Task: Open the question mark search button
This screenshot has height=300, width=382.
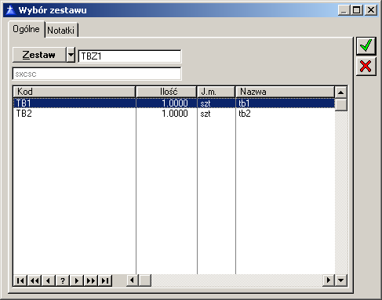Action: point(63,280)
